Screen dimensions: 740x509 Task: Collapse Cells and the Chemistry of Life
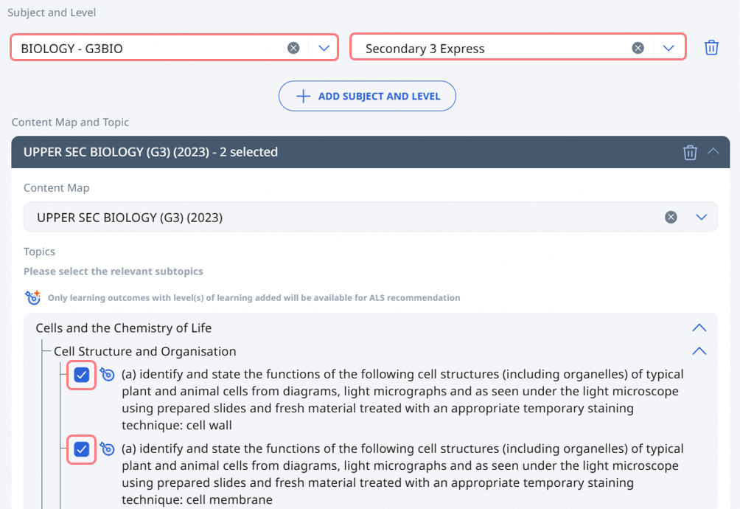click(699, 328)
